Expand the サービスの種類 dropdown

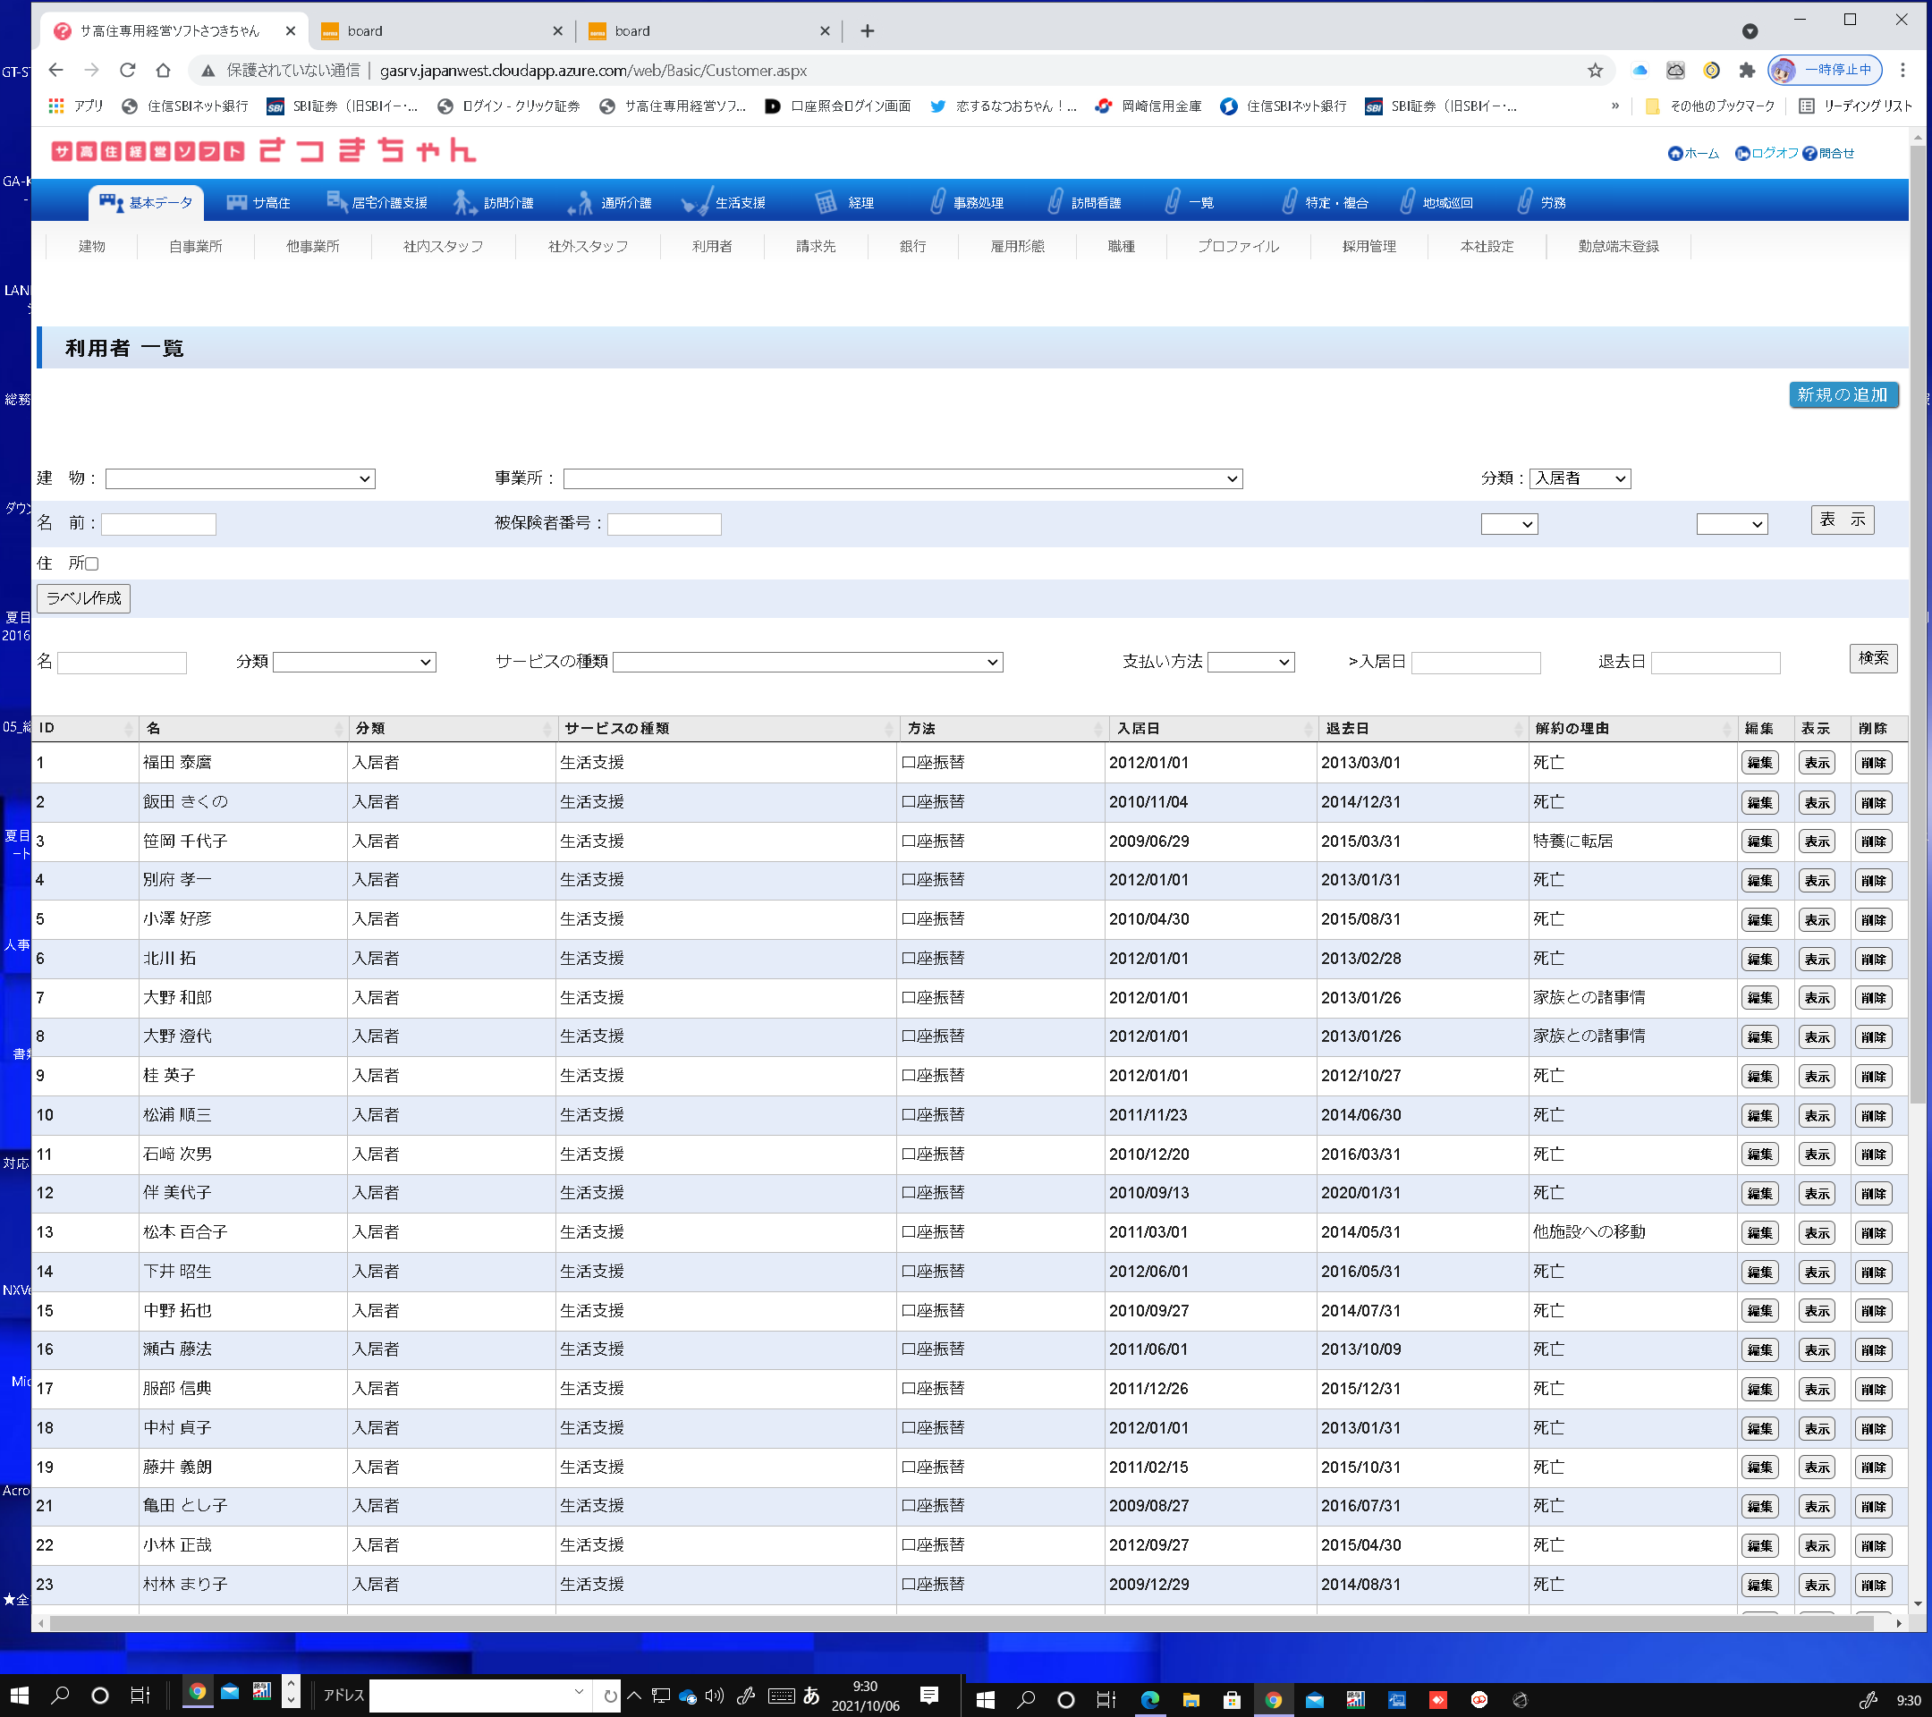(x=807, y=663)
